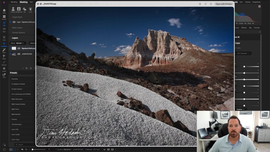Open the Browse module in sidebar
Screen dimensions: 270x152
pyautogui.click(x=4, y=17)
